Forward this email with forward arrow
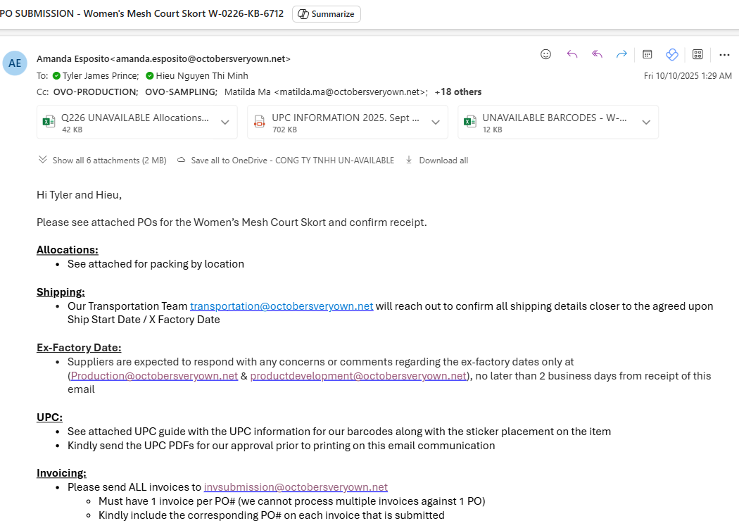Image resolution: width=739 pixels, height=521 pixels. pyautogui.click(x=621, y=54)
